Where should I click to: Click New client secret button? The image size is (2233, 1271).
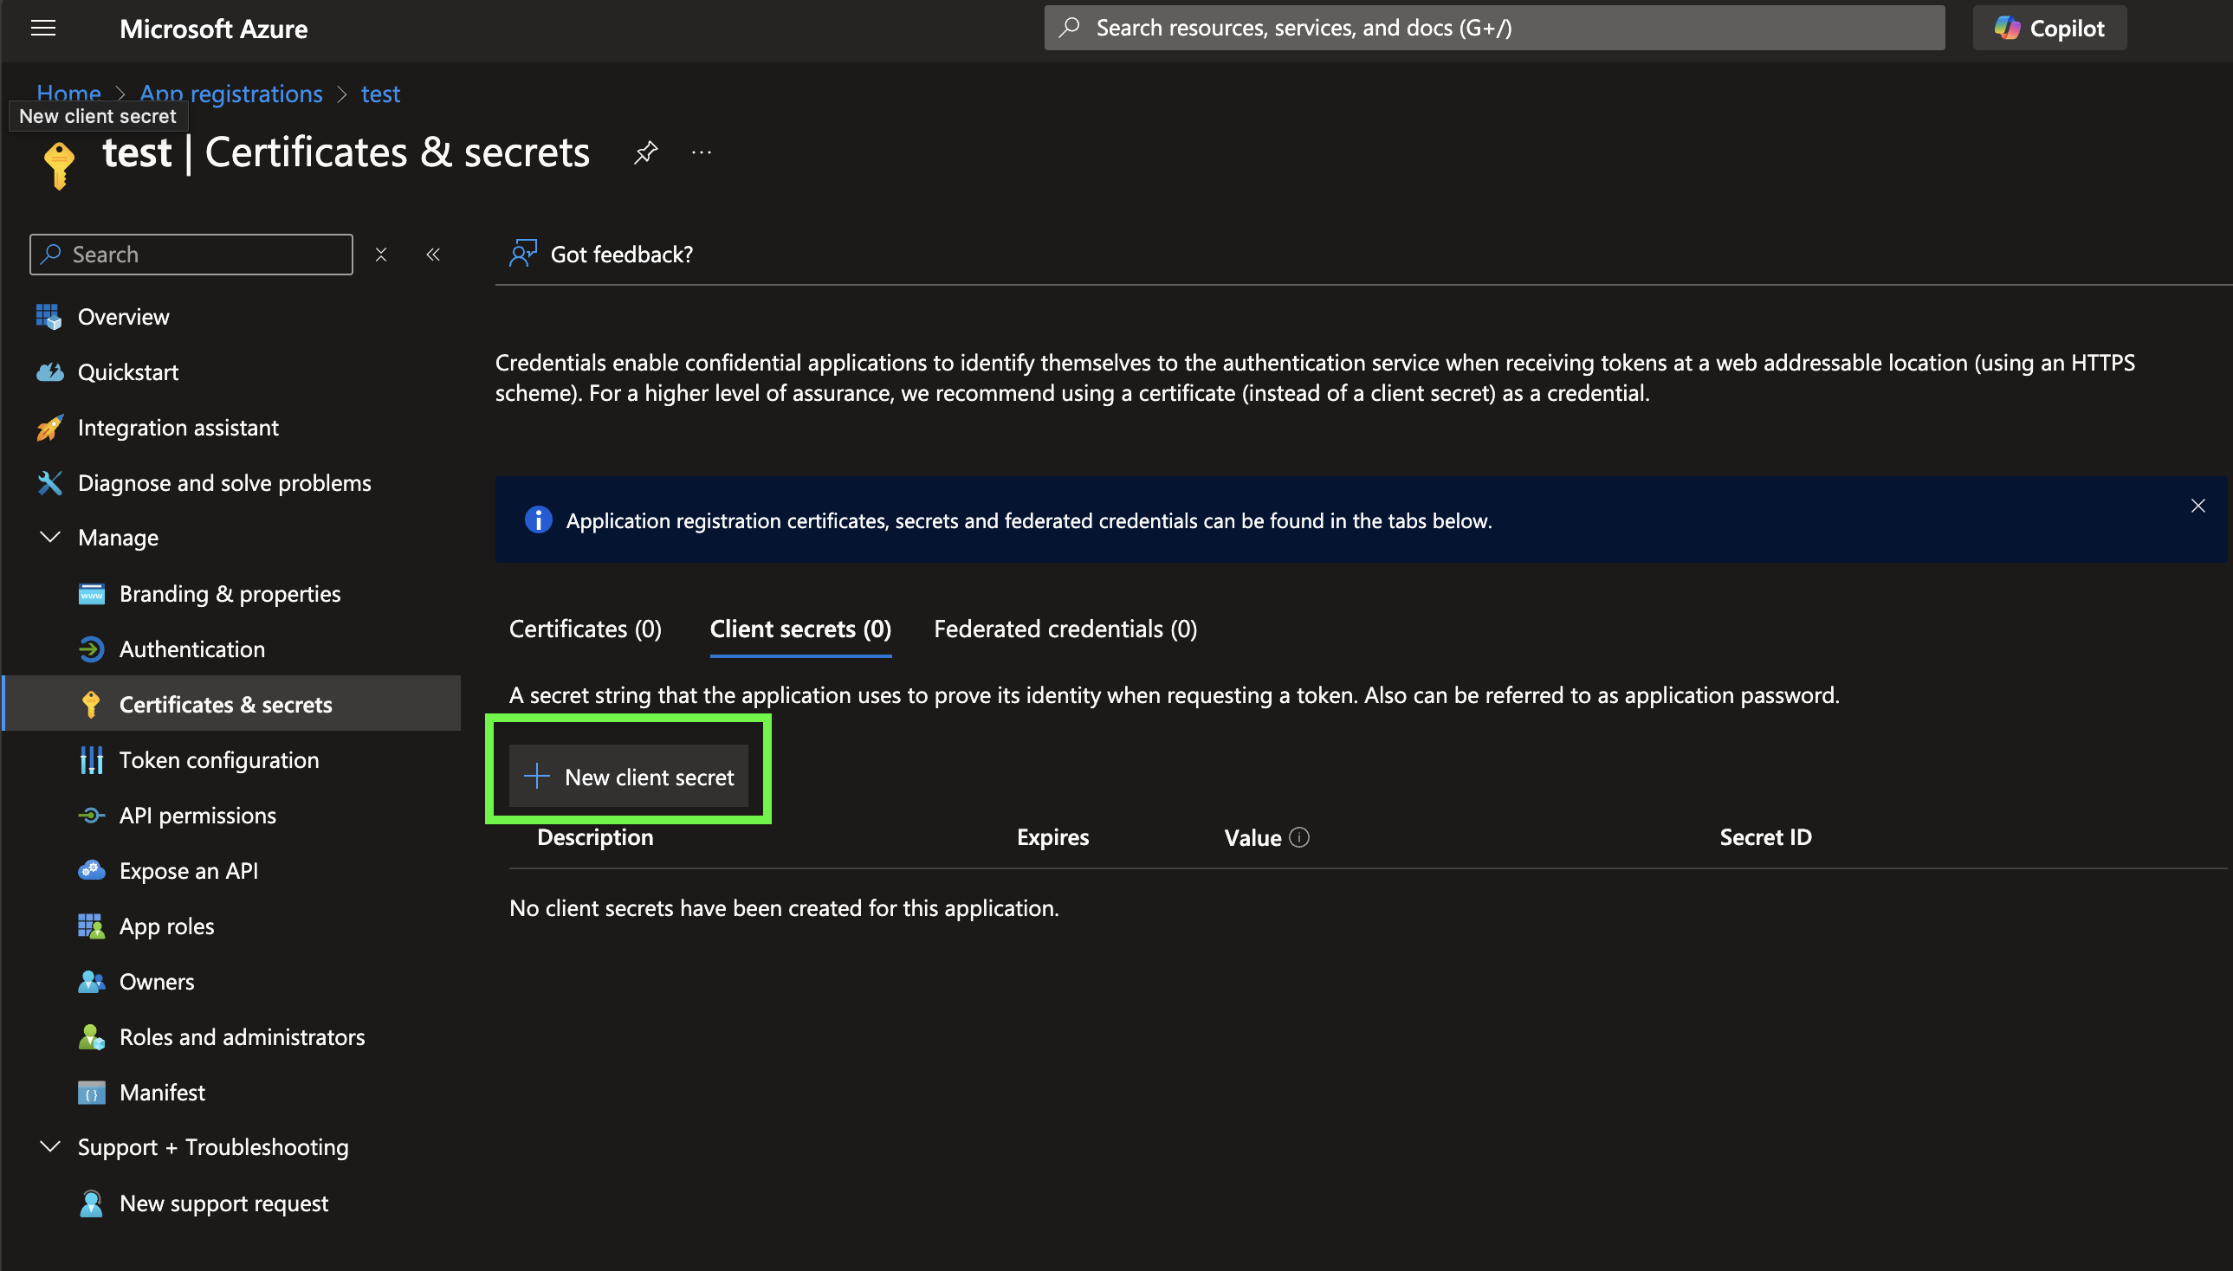[629, 776]
